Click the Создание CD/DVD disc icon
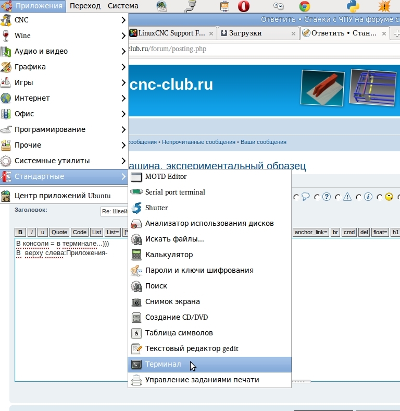Viewport: 400px width, 411px height. click(136, 318)
